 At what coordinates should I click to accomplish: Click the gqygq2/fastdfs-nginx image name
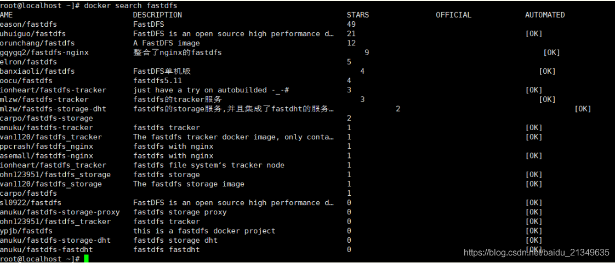click(44, 52)
